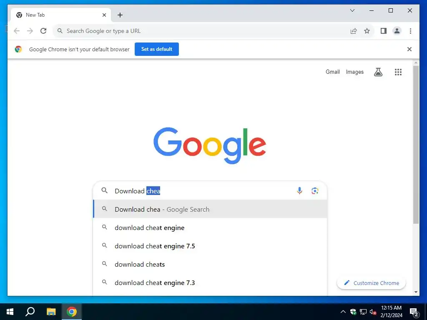Screen dimensions: 427x320
Task: Dismiss the default browser infobar
Action: (409, 49)
